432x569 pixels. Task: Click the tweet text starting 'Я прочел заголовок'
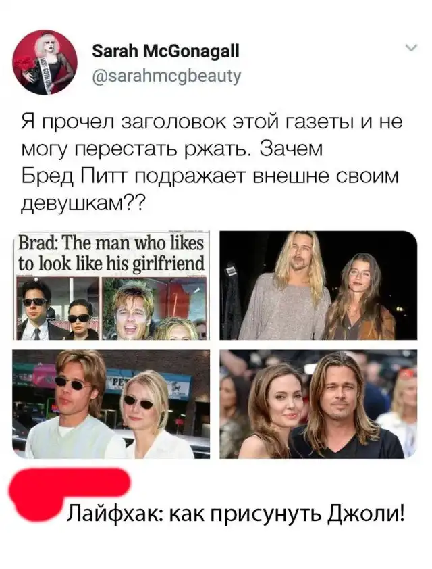(212, 163)
